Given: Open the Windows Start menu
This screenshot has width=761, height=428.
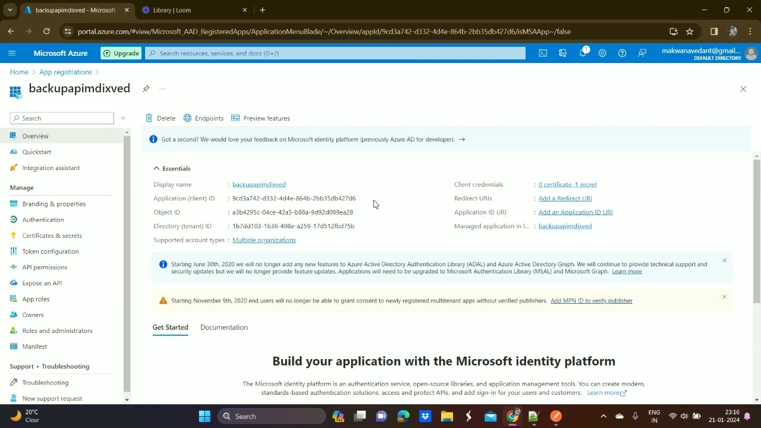Looking at the screenshot, I should (x=205, y=416).
